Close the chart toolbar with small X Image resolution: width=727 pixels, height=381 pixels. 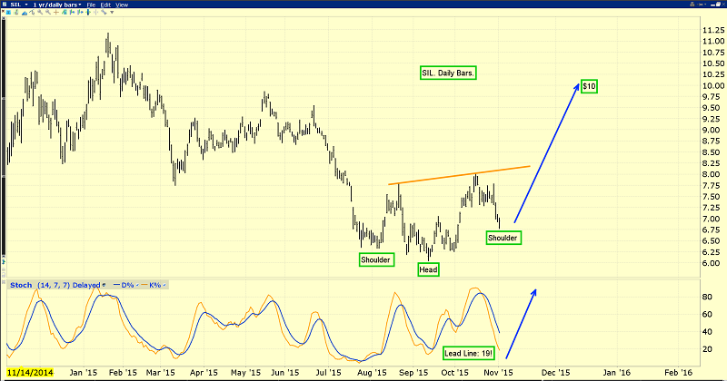[4, 11]
